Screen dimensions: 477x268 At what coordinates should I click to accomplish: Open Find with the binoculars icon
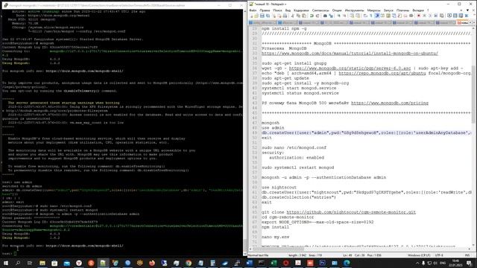(325, 16)
